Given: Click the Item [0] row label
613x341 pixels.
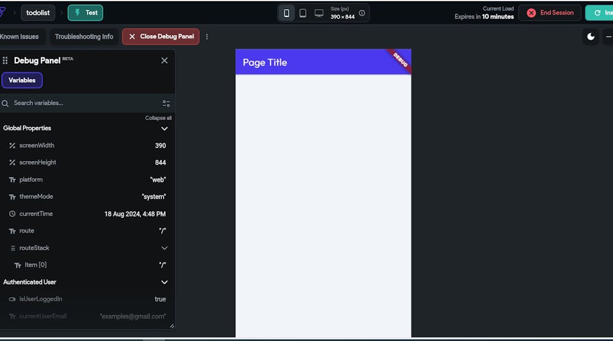Looking at the screenshot, I should [x=36, y=265].
